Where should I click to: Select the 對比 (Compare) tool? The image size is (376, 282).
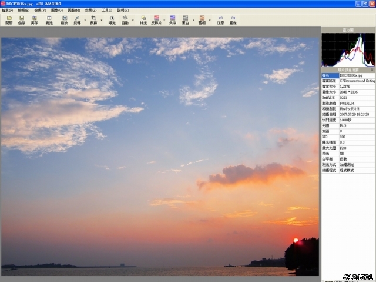click(49, 20)
